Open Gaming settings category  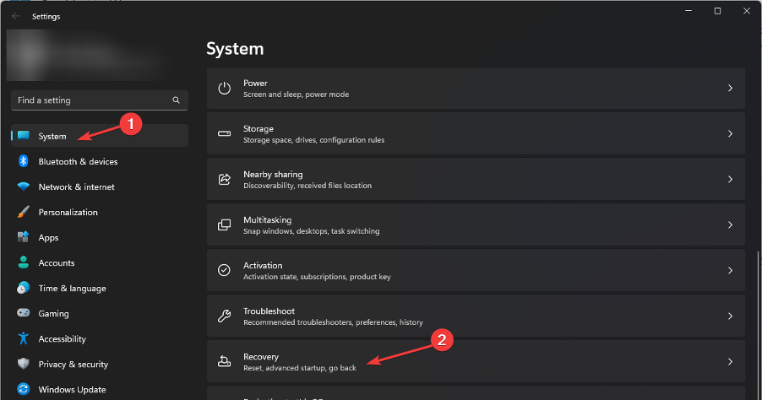100,313
